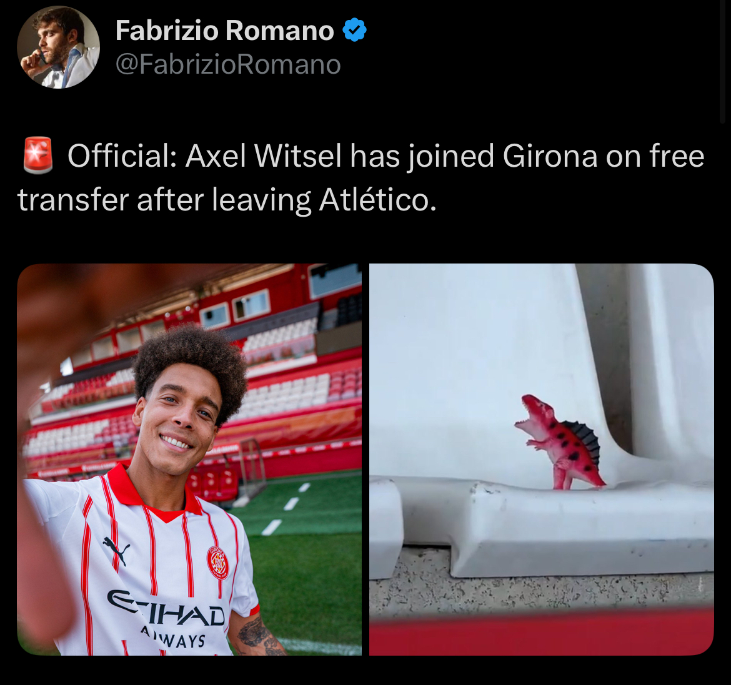The height and width of the screenshot is (685, 731).
Task: Open the Fabrizio Romano display name
Action: [225, 31]
